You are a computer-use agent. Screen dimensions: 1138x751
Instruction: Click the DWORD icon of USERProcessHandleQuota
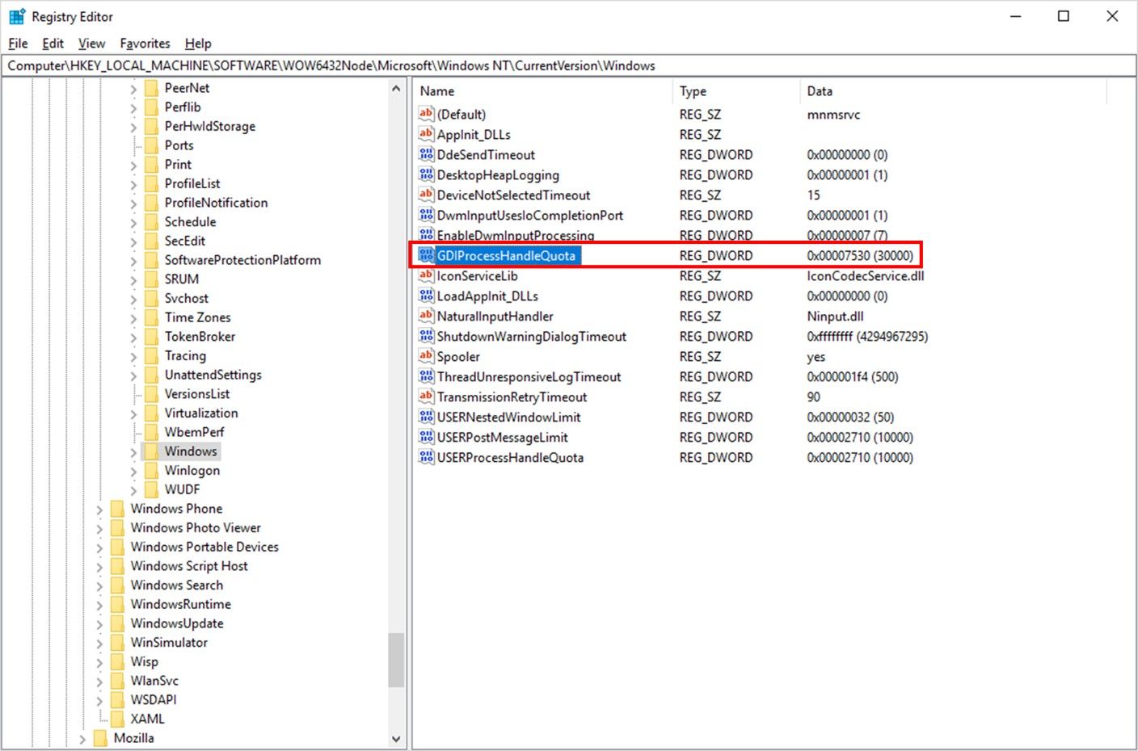[x=426, y=457]
